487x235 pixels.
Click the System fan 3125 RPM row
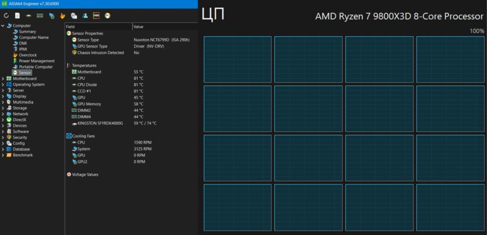(131, 149)
